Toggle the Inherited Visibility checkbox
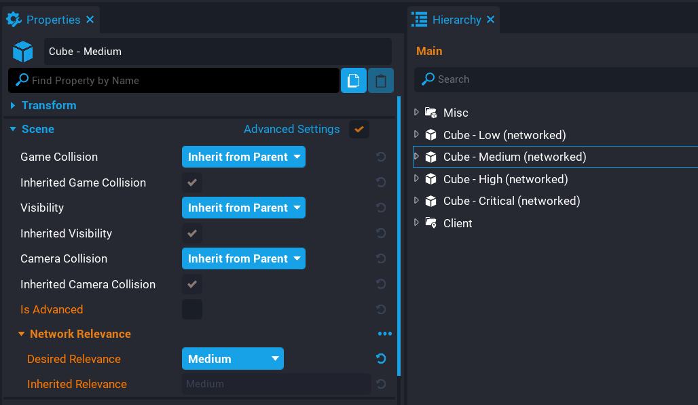This screenshot has width=698, height=405. 192,233
